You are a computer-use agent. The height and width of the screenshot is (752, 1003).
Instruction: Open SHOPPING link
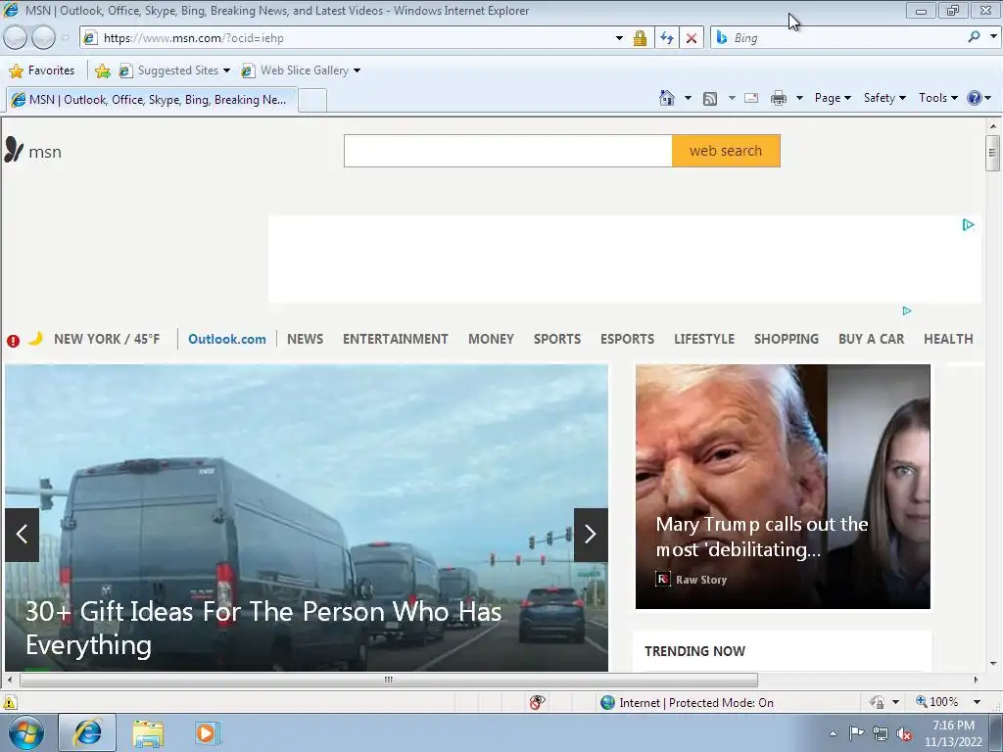click(x=787, y=339)
